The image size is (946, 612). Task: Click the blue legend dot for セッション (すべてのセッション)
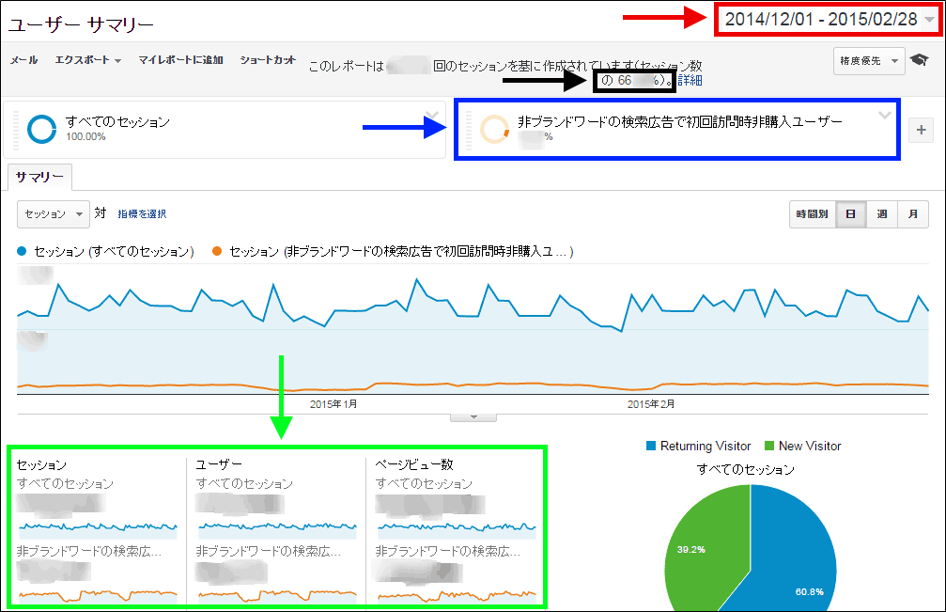tap(23, 252)
